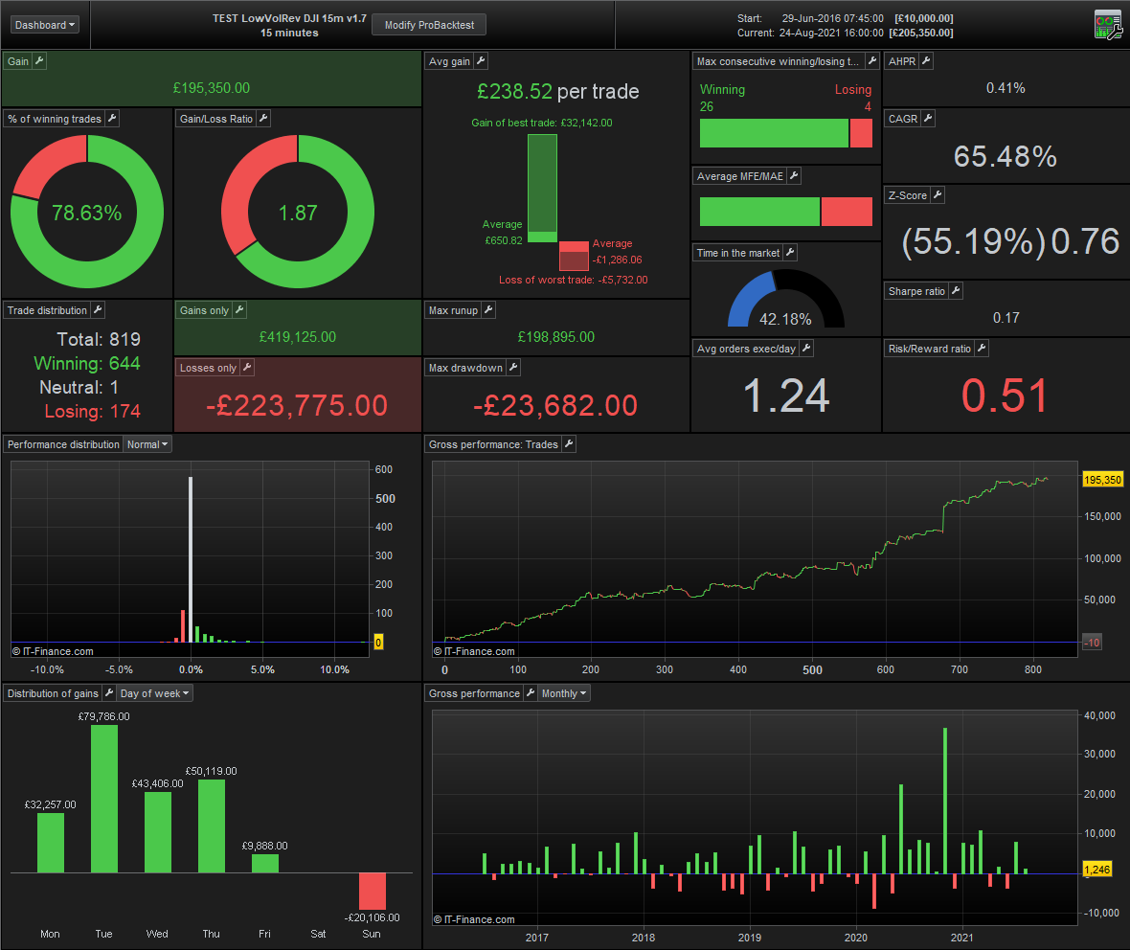1130x950 pixels.
Task: Click the 65.48% CAGR value
Action: coord(1006,156)
